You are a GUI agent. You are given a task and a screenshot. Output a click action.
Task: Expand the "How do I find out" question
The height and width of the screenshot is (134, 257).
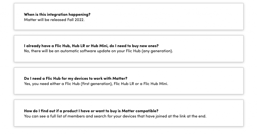91,111
